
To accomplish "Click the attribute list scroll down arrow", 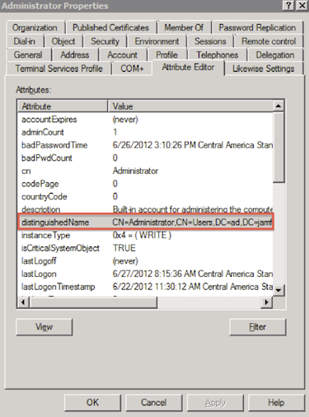I will pos(279,290).
